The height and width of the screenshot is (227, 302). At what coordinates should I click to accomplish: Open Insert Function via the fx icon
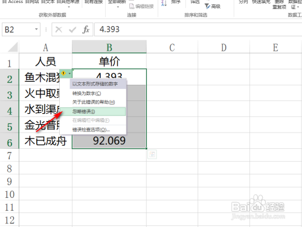(86, 30)
